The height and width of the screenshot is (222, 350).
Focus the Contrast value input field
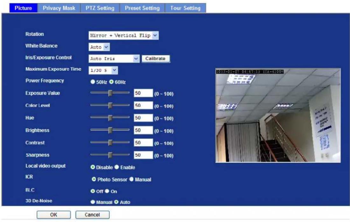pos(143,142)
